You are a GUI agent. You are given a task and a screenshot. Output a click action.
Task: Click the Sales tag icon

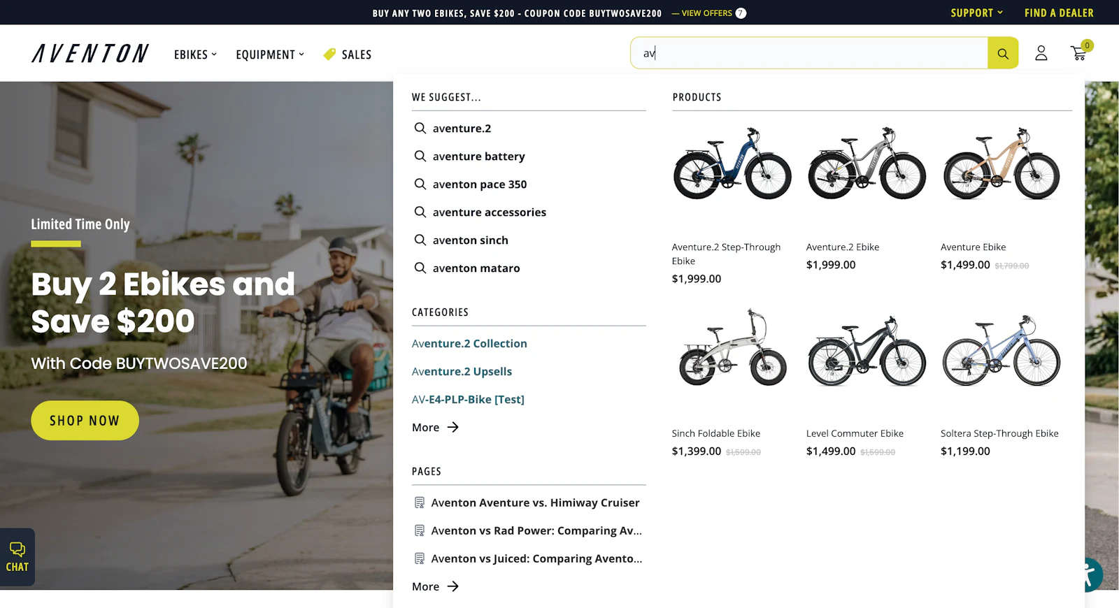(x=329, y=55)
